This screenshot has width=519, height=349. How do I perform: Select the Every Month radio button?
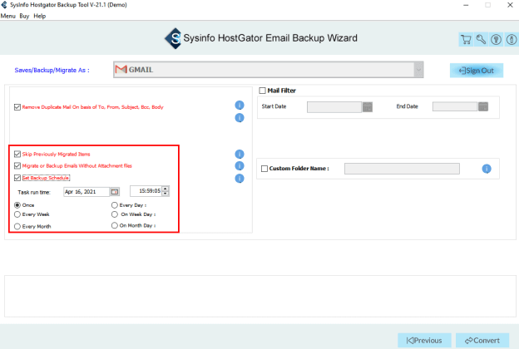[x=17, y=227]
